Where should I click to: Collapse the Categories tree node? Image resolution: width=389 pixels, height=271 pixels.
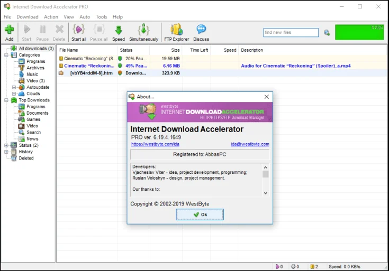[x=6, y=55]
